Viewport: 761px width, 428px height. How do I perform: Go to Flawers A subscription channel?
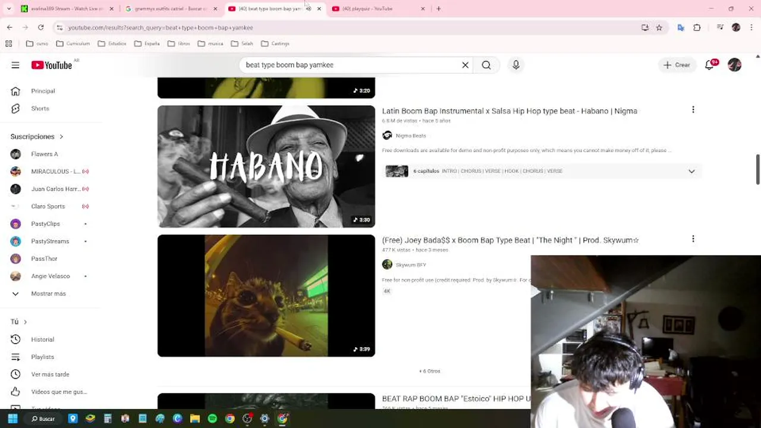pyautogui.click(x=45, y=154)
